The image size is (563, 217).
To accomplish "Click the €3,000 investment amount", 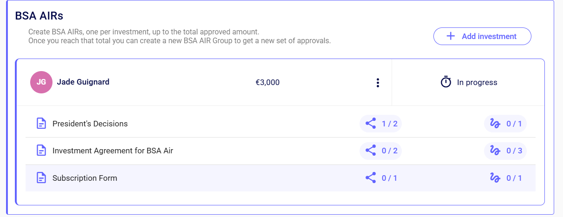I will click(268, 83).
